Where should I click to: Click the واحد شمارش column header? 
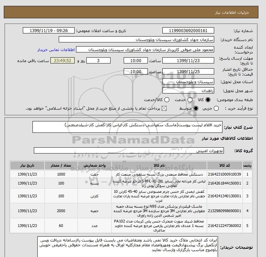95,165
